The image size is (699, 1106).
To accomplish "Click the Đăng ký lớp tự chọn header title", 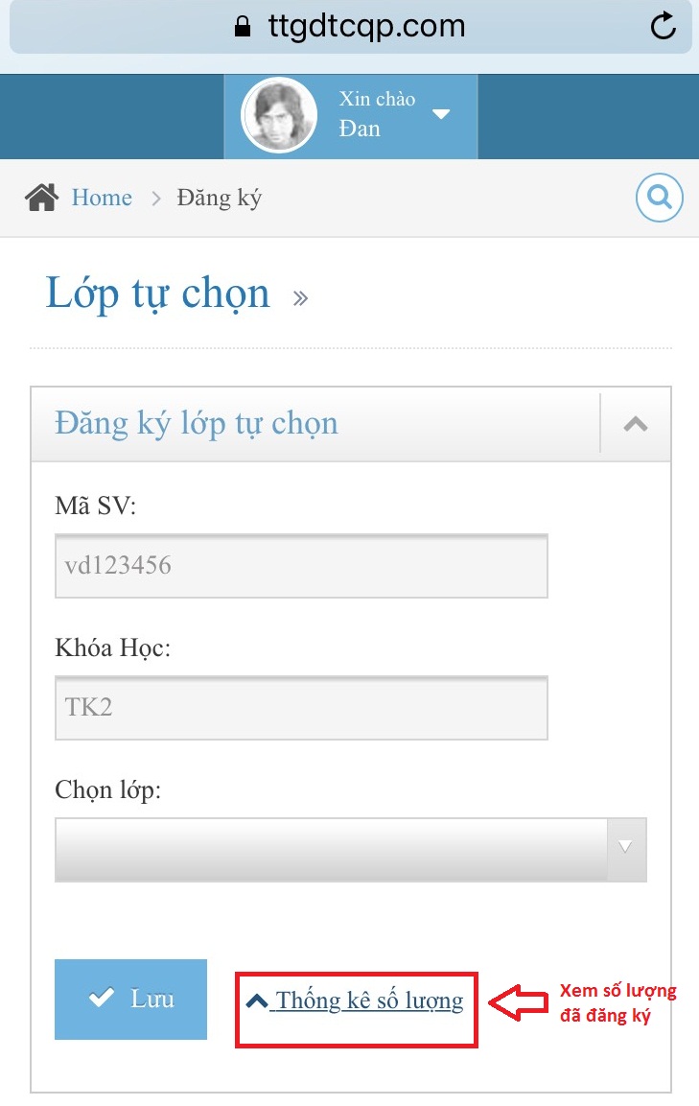I will point(197,423).
